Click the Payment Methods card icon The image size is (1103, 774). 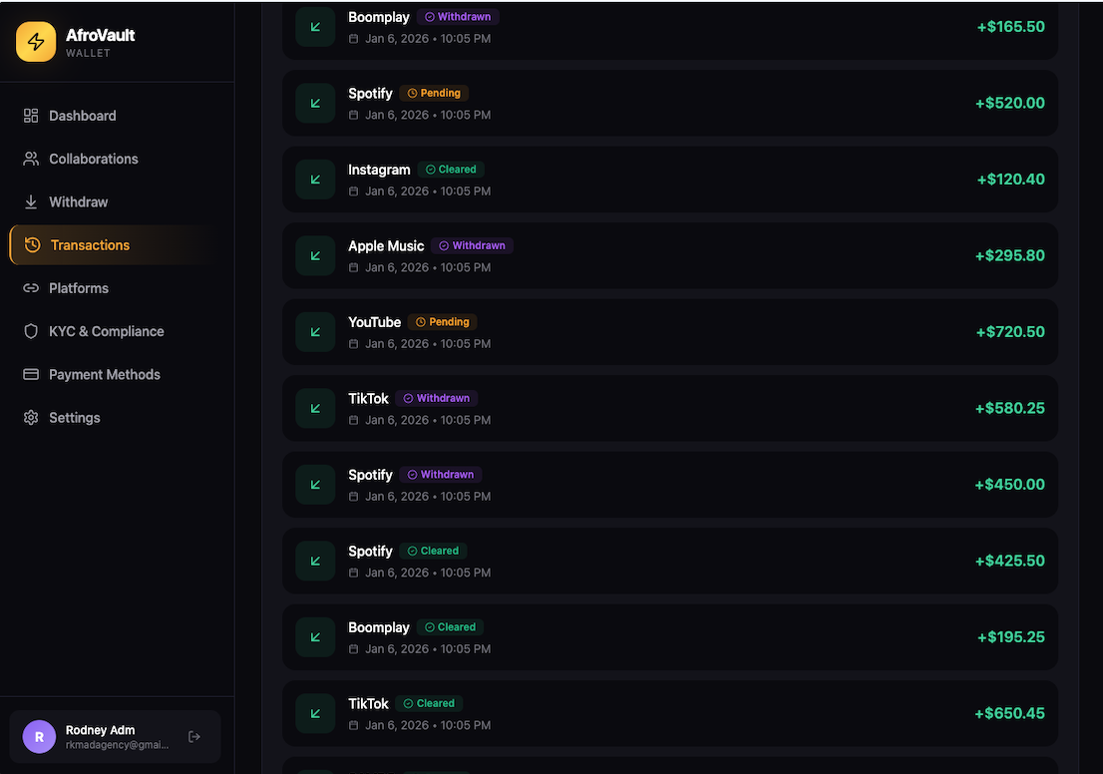31,374
